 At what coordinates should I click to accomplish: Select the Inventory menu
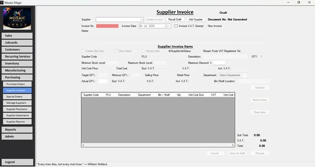click(17, 64)
